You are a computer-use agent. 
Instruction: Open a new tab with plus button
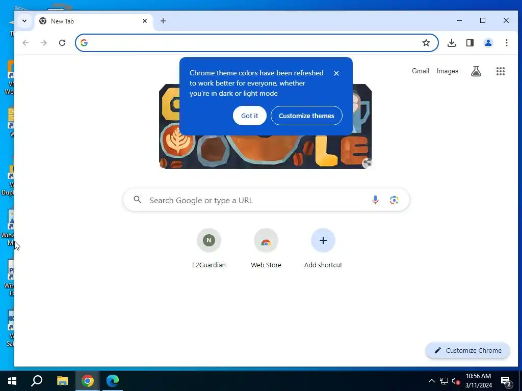pos(163,21)
